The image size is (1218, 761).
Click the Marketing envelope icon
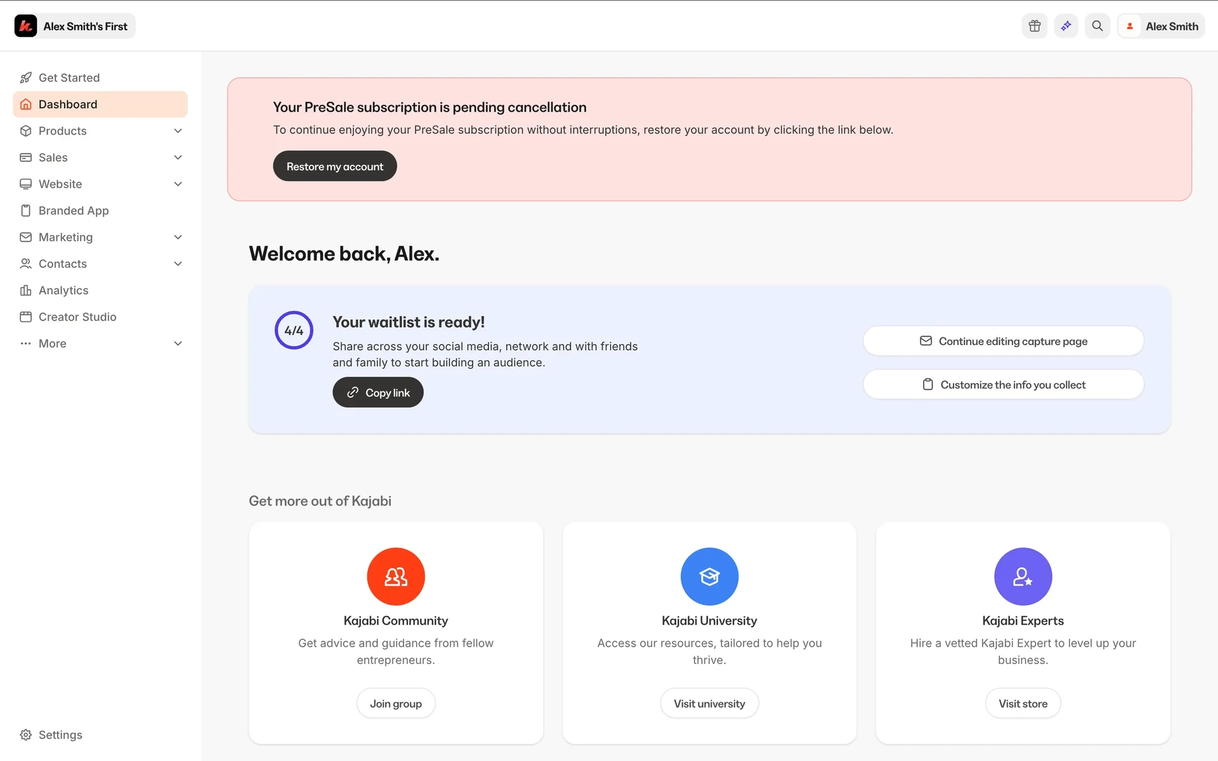pyautogui.click(x=25, y=237)
